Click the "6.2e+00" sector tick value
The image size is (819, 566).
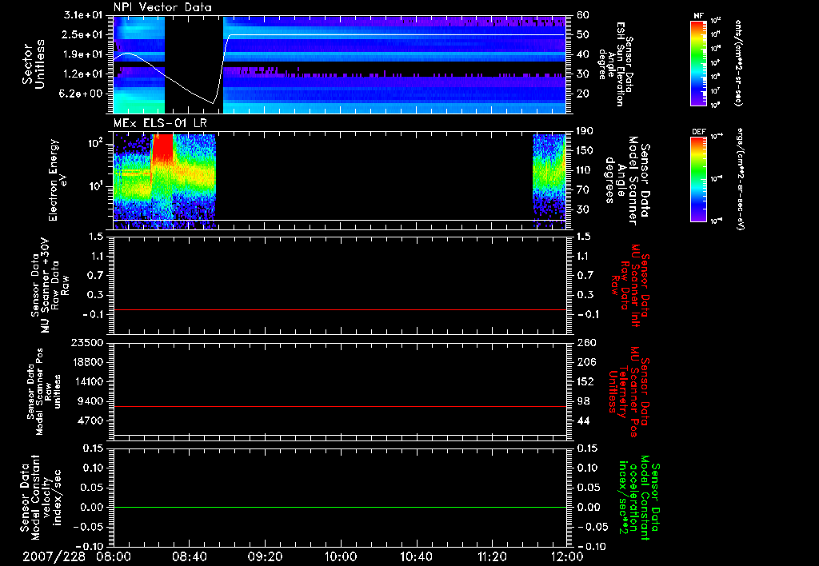81,94
